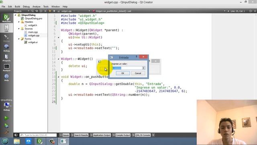The image size is (257, 145).
Task: Click the running widget app in the taskbar
Action: (63, 141)
